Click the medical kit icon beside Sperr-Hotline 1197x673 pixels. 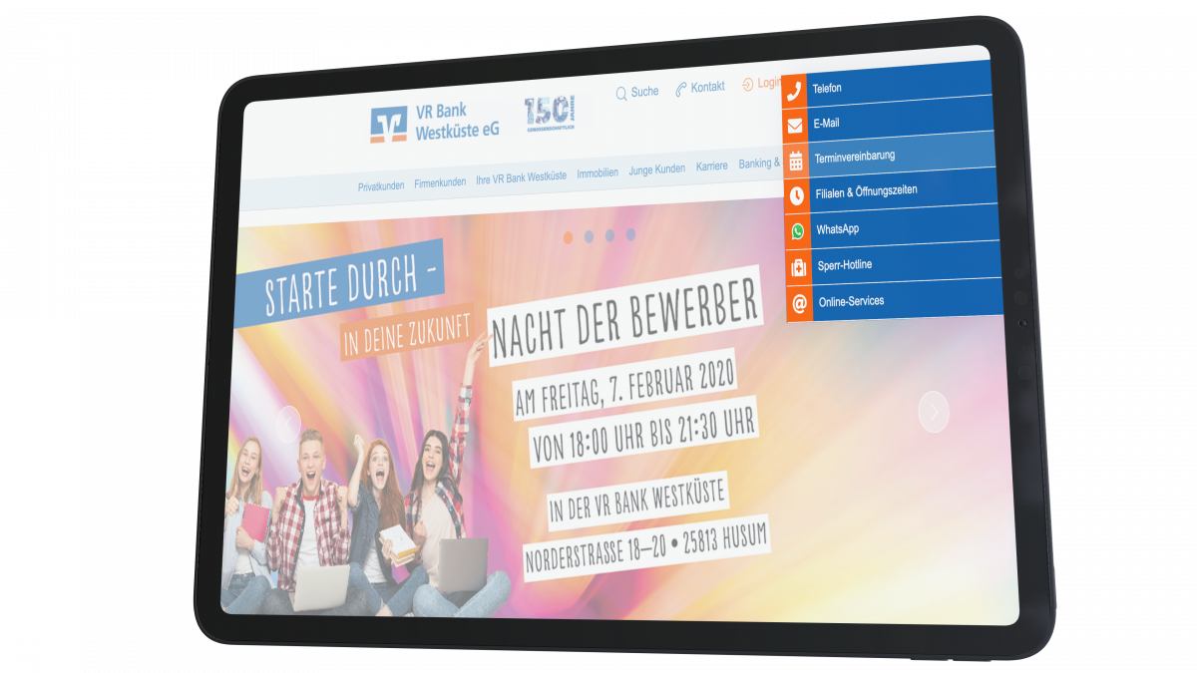(x=799, y=267)
